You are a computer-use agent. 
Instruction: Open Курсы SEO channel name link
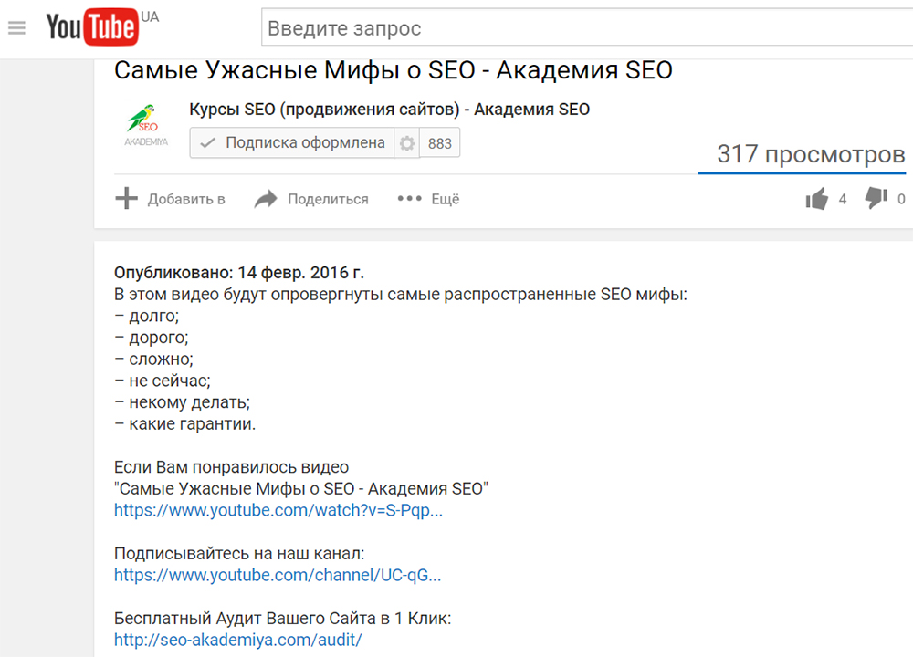(x=389, y=109)
